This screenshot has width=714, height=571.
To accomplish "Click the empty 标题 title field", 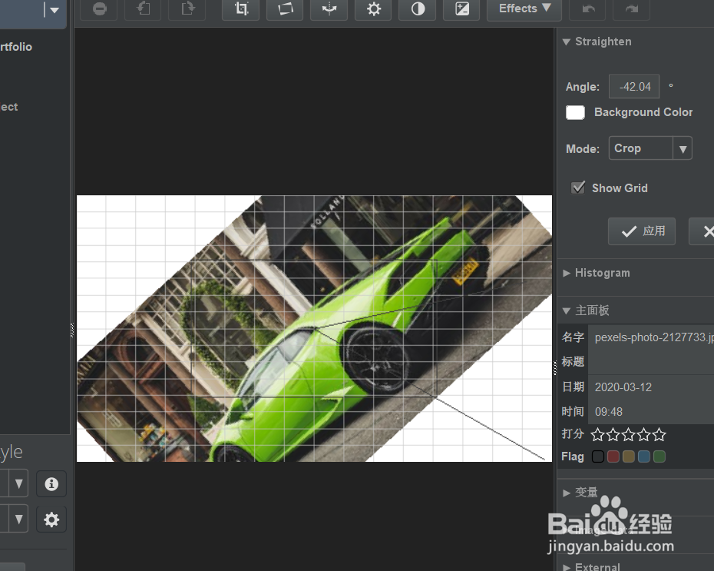I will coord(651,362).
